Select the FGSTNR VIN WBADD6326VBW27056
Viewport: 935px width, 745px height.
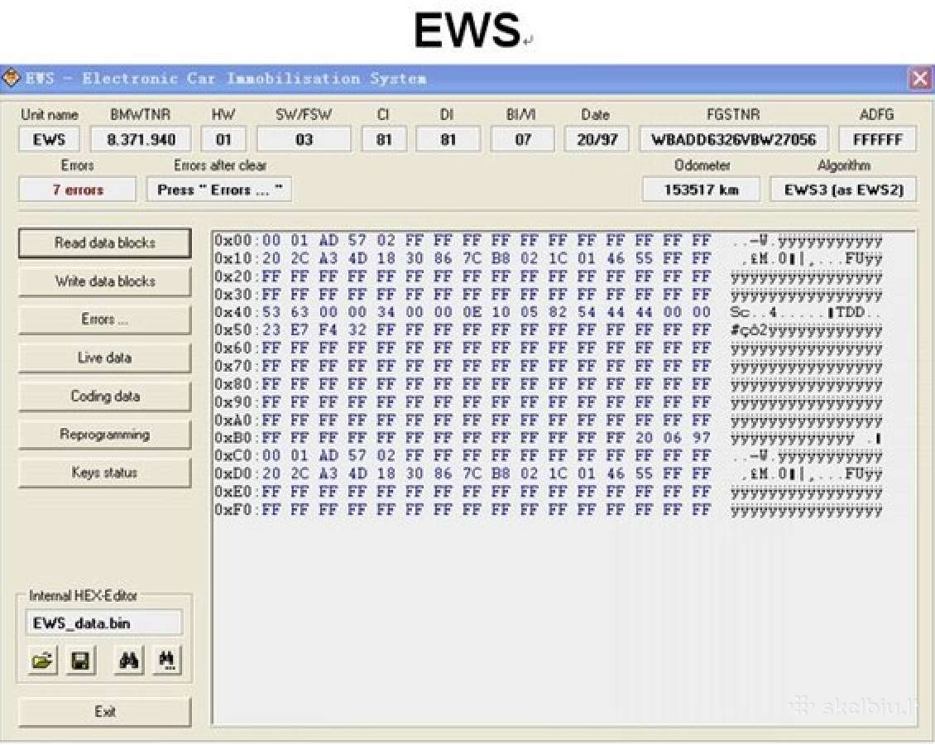[x=733, y=140]
